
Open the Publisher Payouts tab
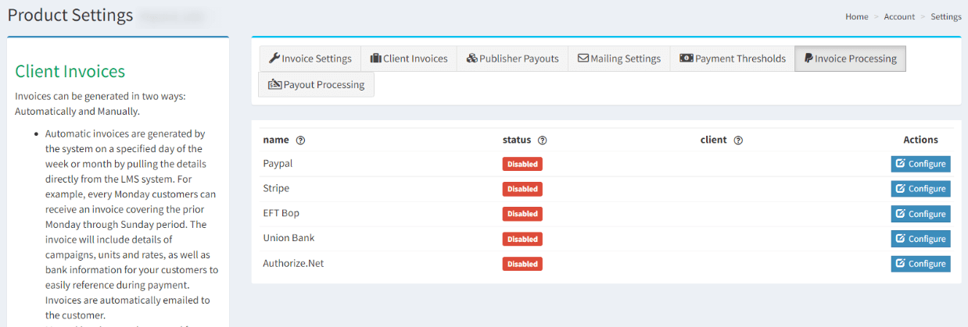coord(512,59)
